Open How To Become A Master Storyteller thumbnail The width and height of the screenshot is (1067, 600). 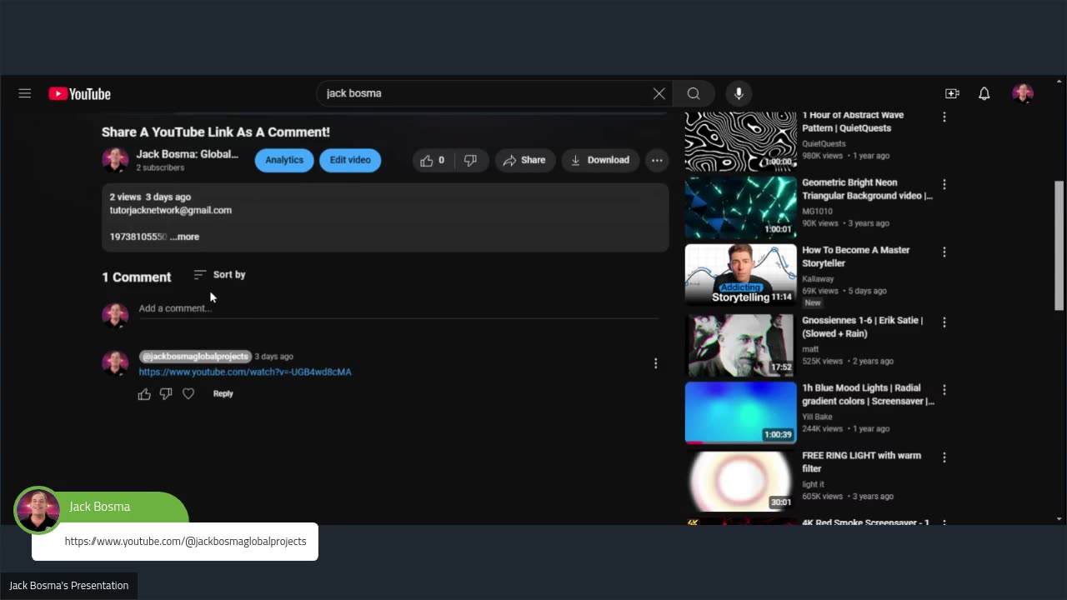[x=741, y=275]
